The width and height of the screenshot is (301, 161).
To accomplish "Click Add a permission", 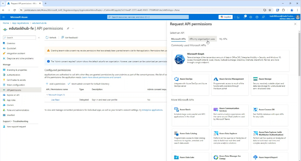I will tap(55, 84).
